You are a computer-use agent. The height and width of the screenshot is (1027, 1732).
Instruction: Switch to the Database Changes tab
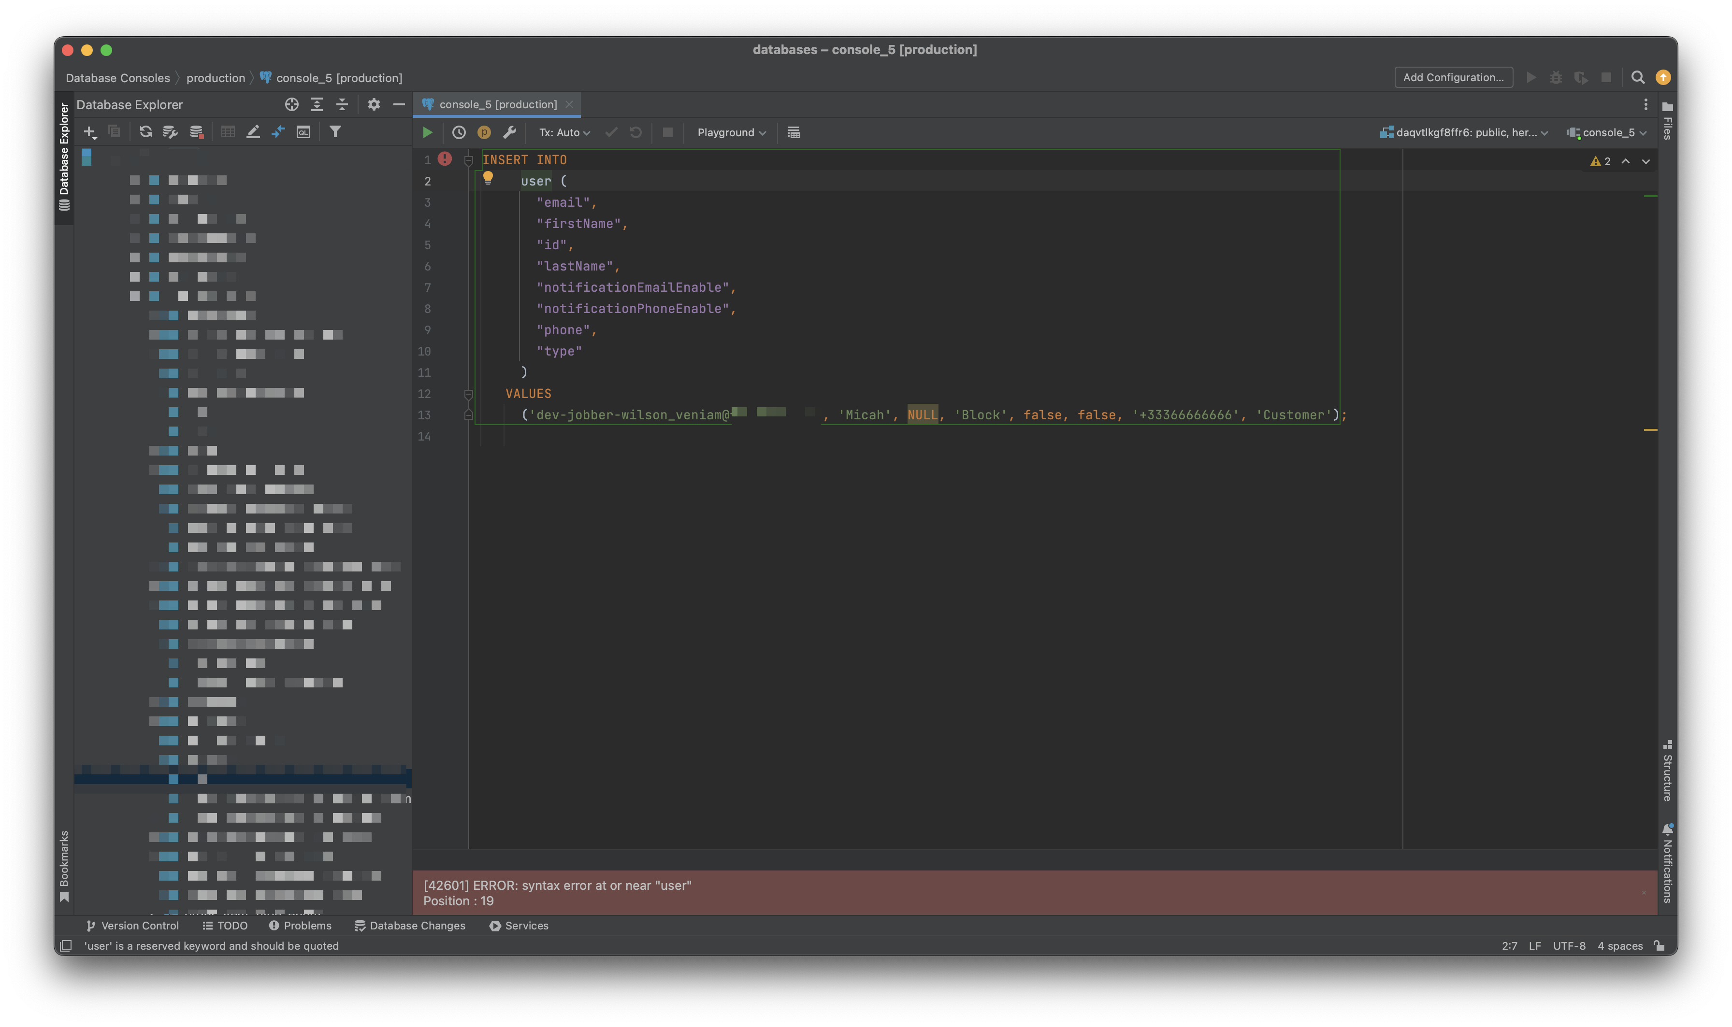tap(410, 926)
